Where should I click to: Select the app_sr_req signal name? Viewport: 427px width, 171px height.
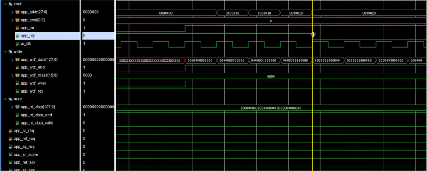coord(24,131)
